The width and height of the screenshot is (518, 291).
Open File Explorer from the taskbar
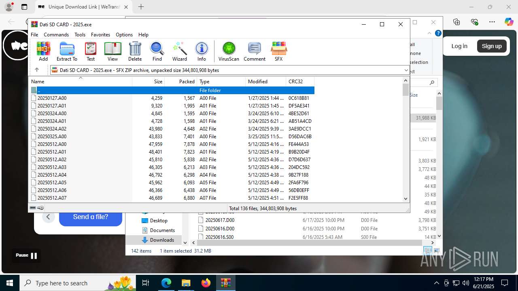tap(186, 283)
